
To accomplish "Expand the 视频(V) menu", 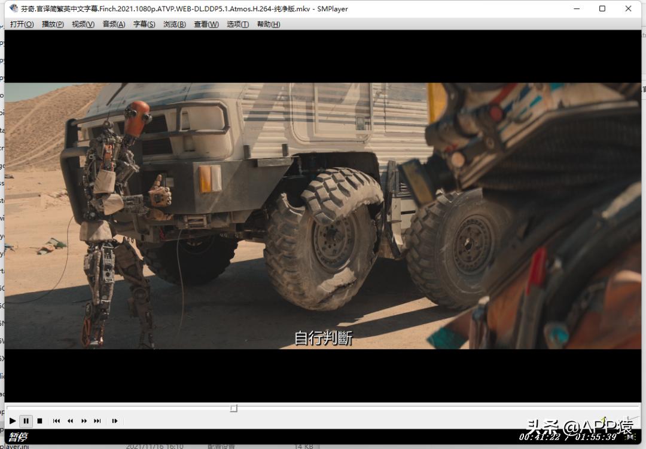I will coord(83,24).
